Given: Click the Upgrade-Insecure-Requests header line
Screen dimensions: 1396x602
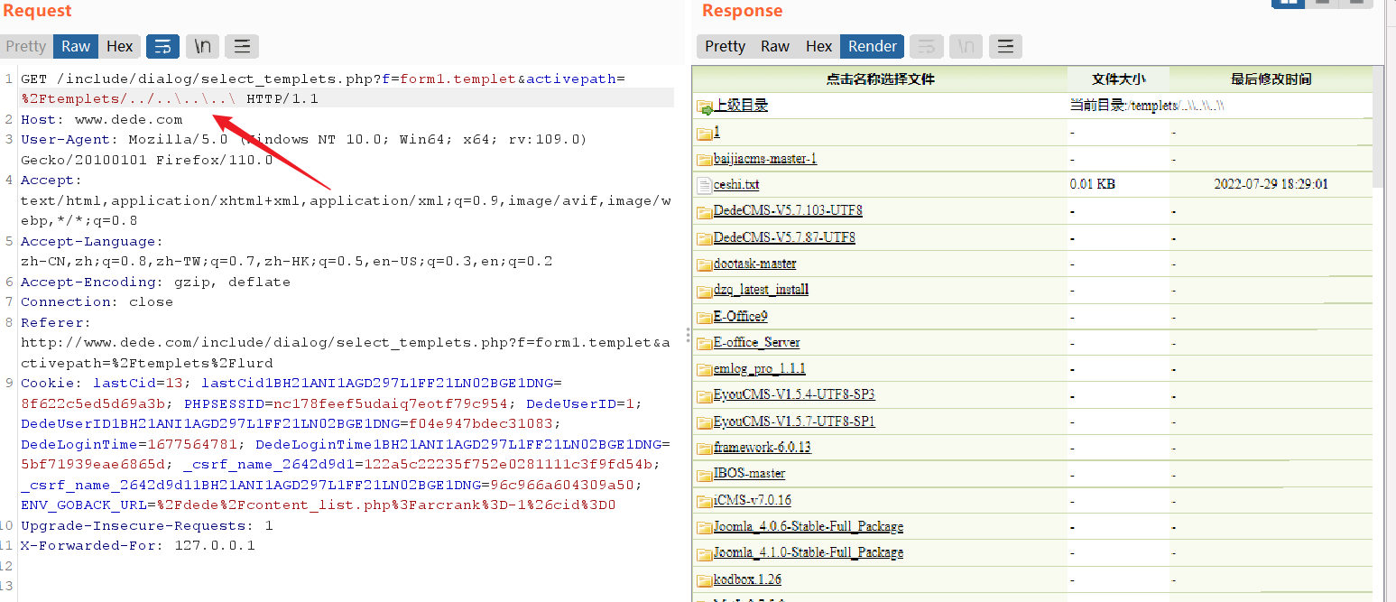Looking at the screenshot, I should (x=146, y=525).
